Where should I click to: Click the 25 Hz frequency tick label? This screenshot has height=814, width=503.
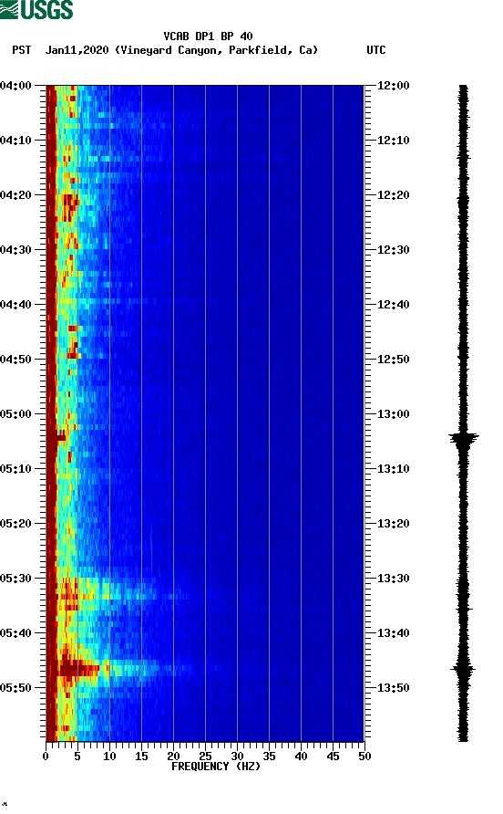205,757
